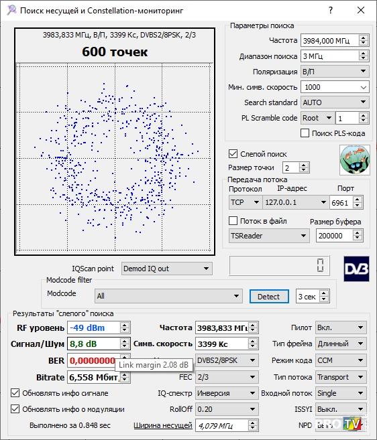Viewport: 377px width, 440px height.
Task: Click the Ширина несущей link
Action: click(x=163, y=425)
